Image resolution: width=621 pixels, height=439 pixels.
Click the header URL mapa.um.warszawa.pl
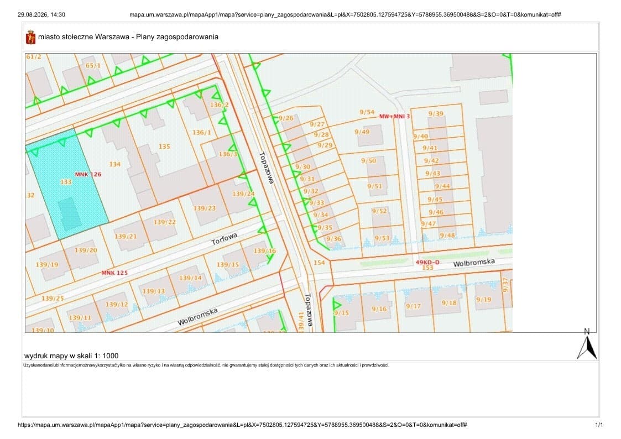(345, 14)
